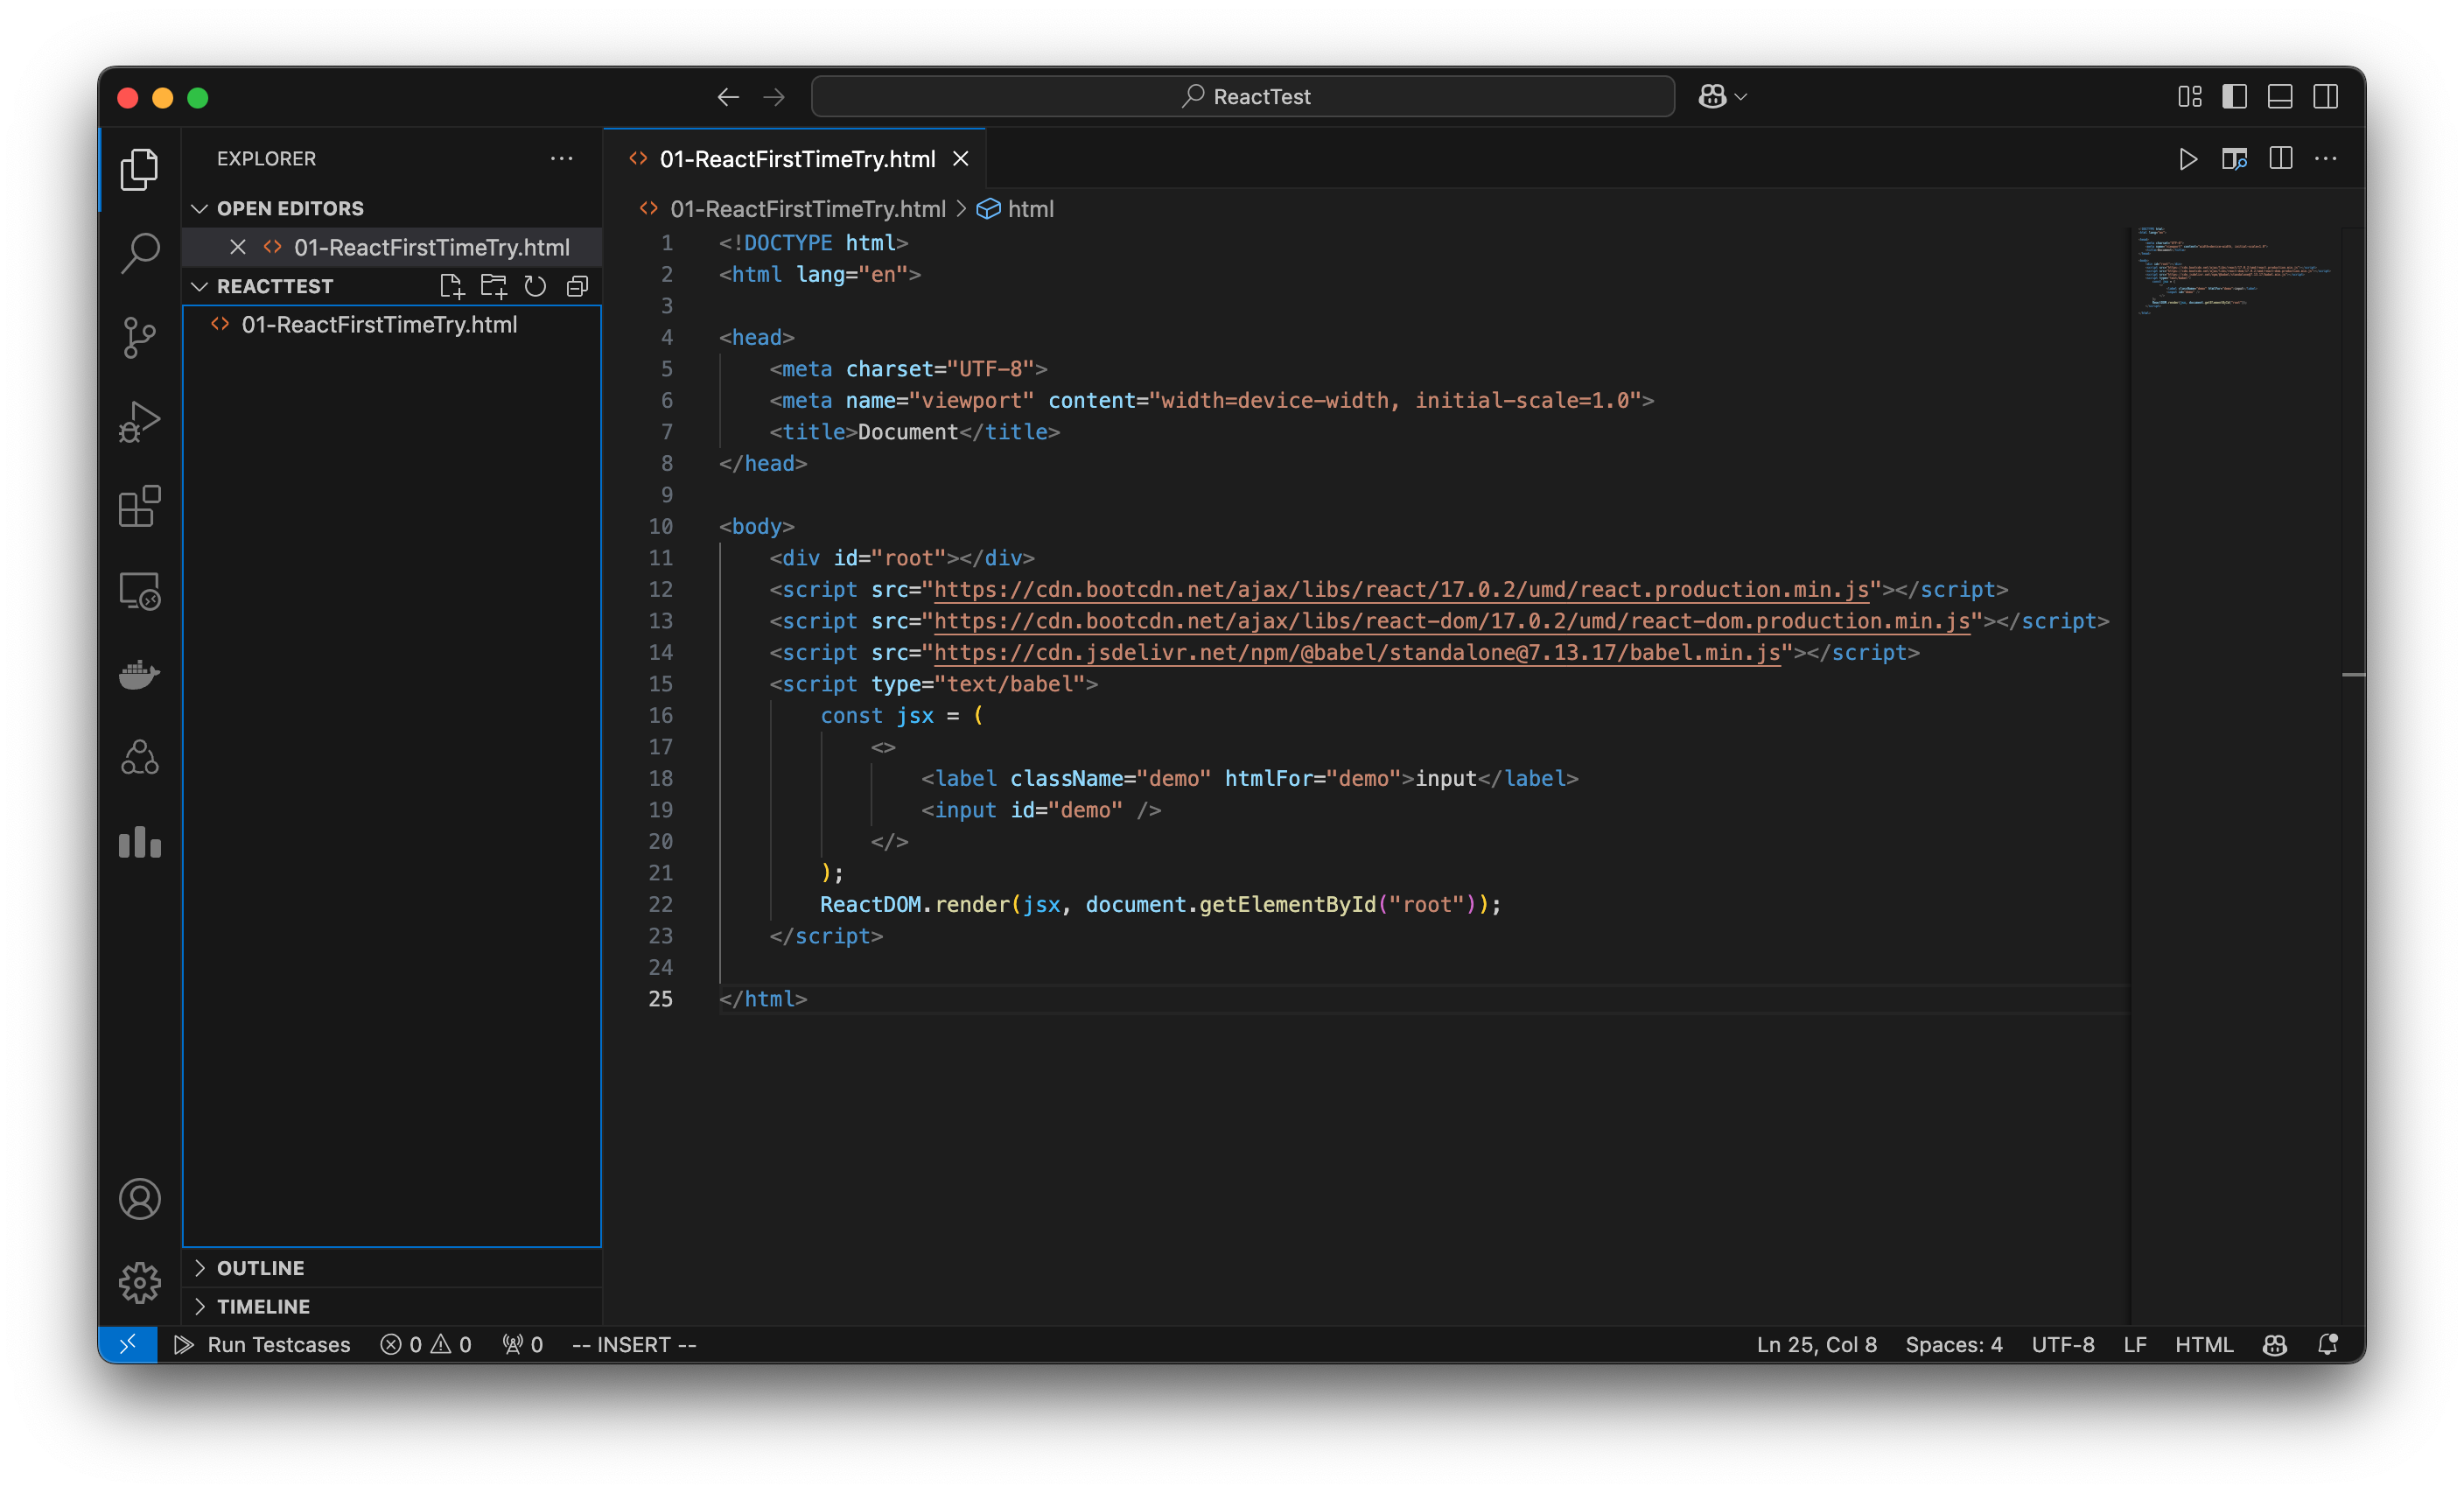Image resolution: width=2464 pixels, height=1493 pixels.
Task: Open the Manage settings gear
Action: pos(139,1283)
